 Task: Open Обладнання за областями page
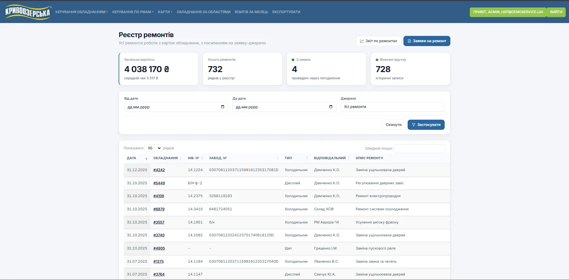(204, 12)
